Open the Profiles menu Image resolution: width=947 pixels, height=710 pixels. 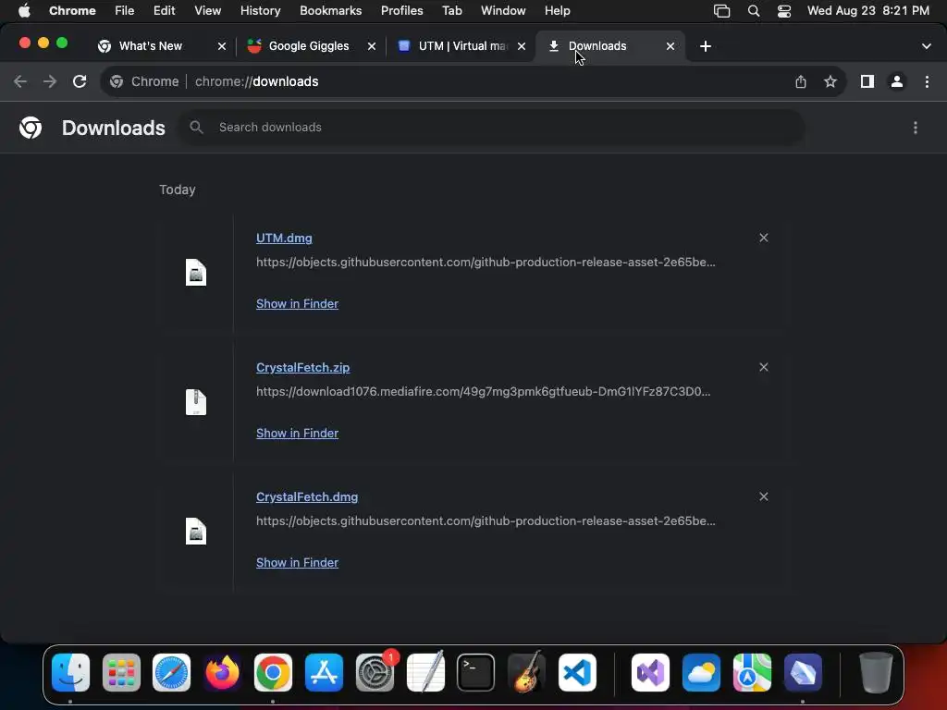pyautogui.click(x=401, y=11)
